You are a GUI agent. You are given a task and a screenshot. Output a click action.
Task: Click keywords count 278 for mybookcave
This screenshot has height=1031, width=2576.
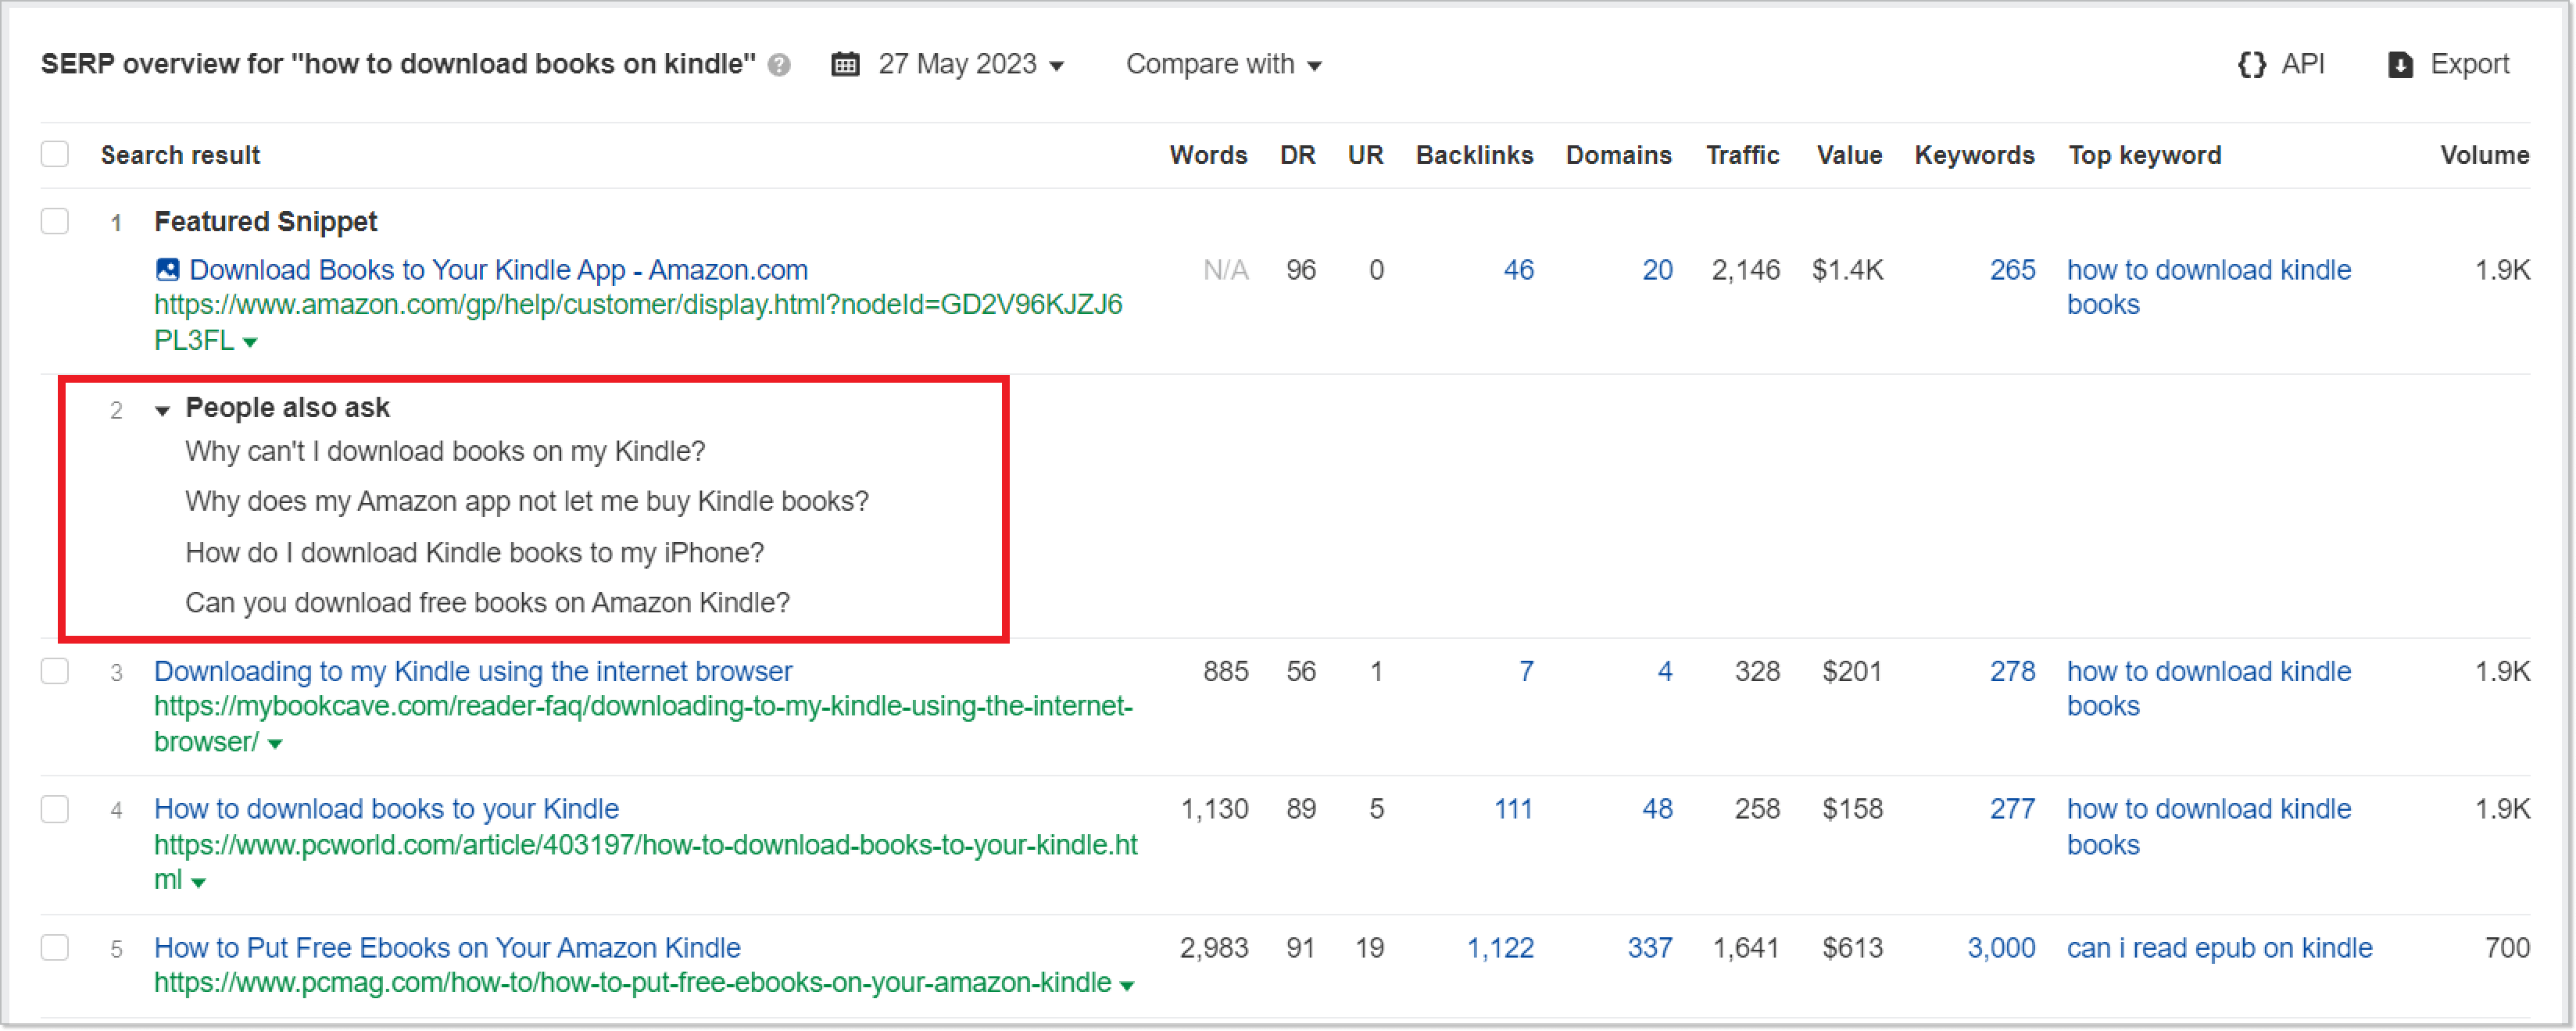2012,672
